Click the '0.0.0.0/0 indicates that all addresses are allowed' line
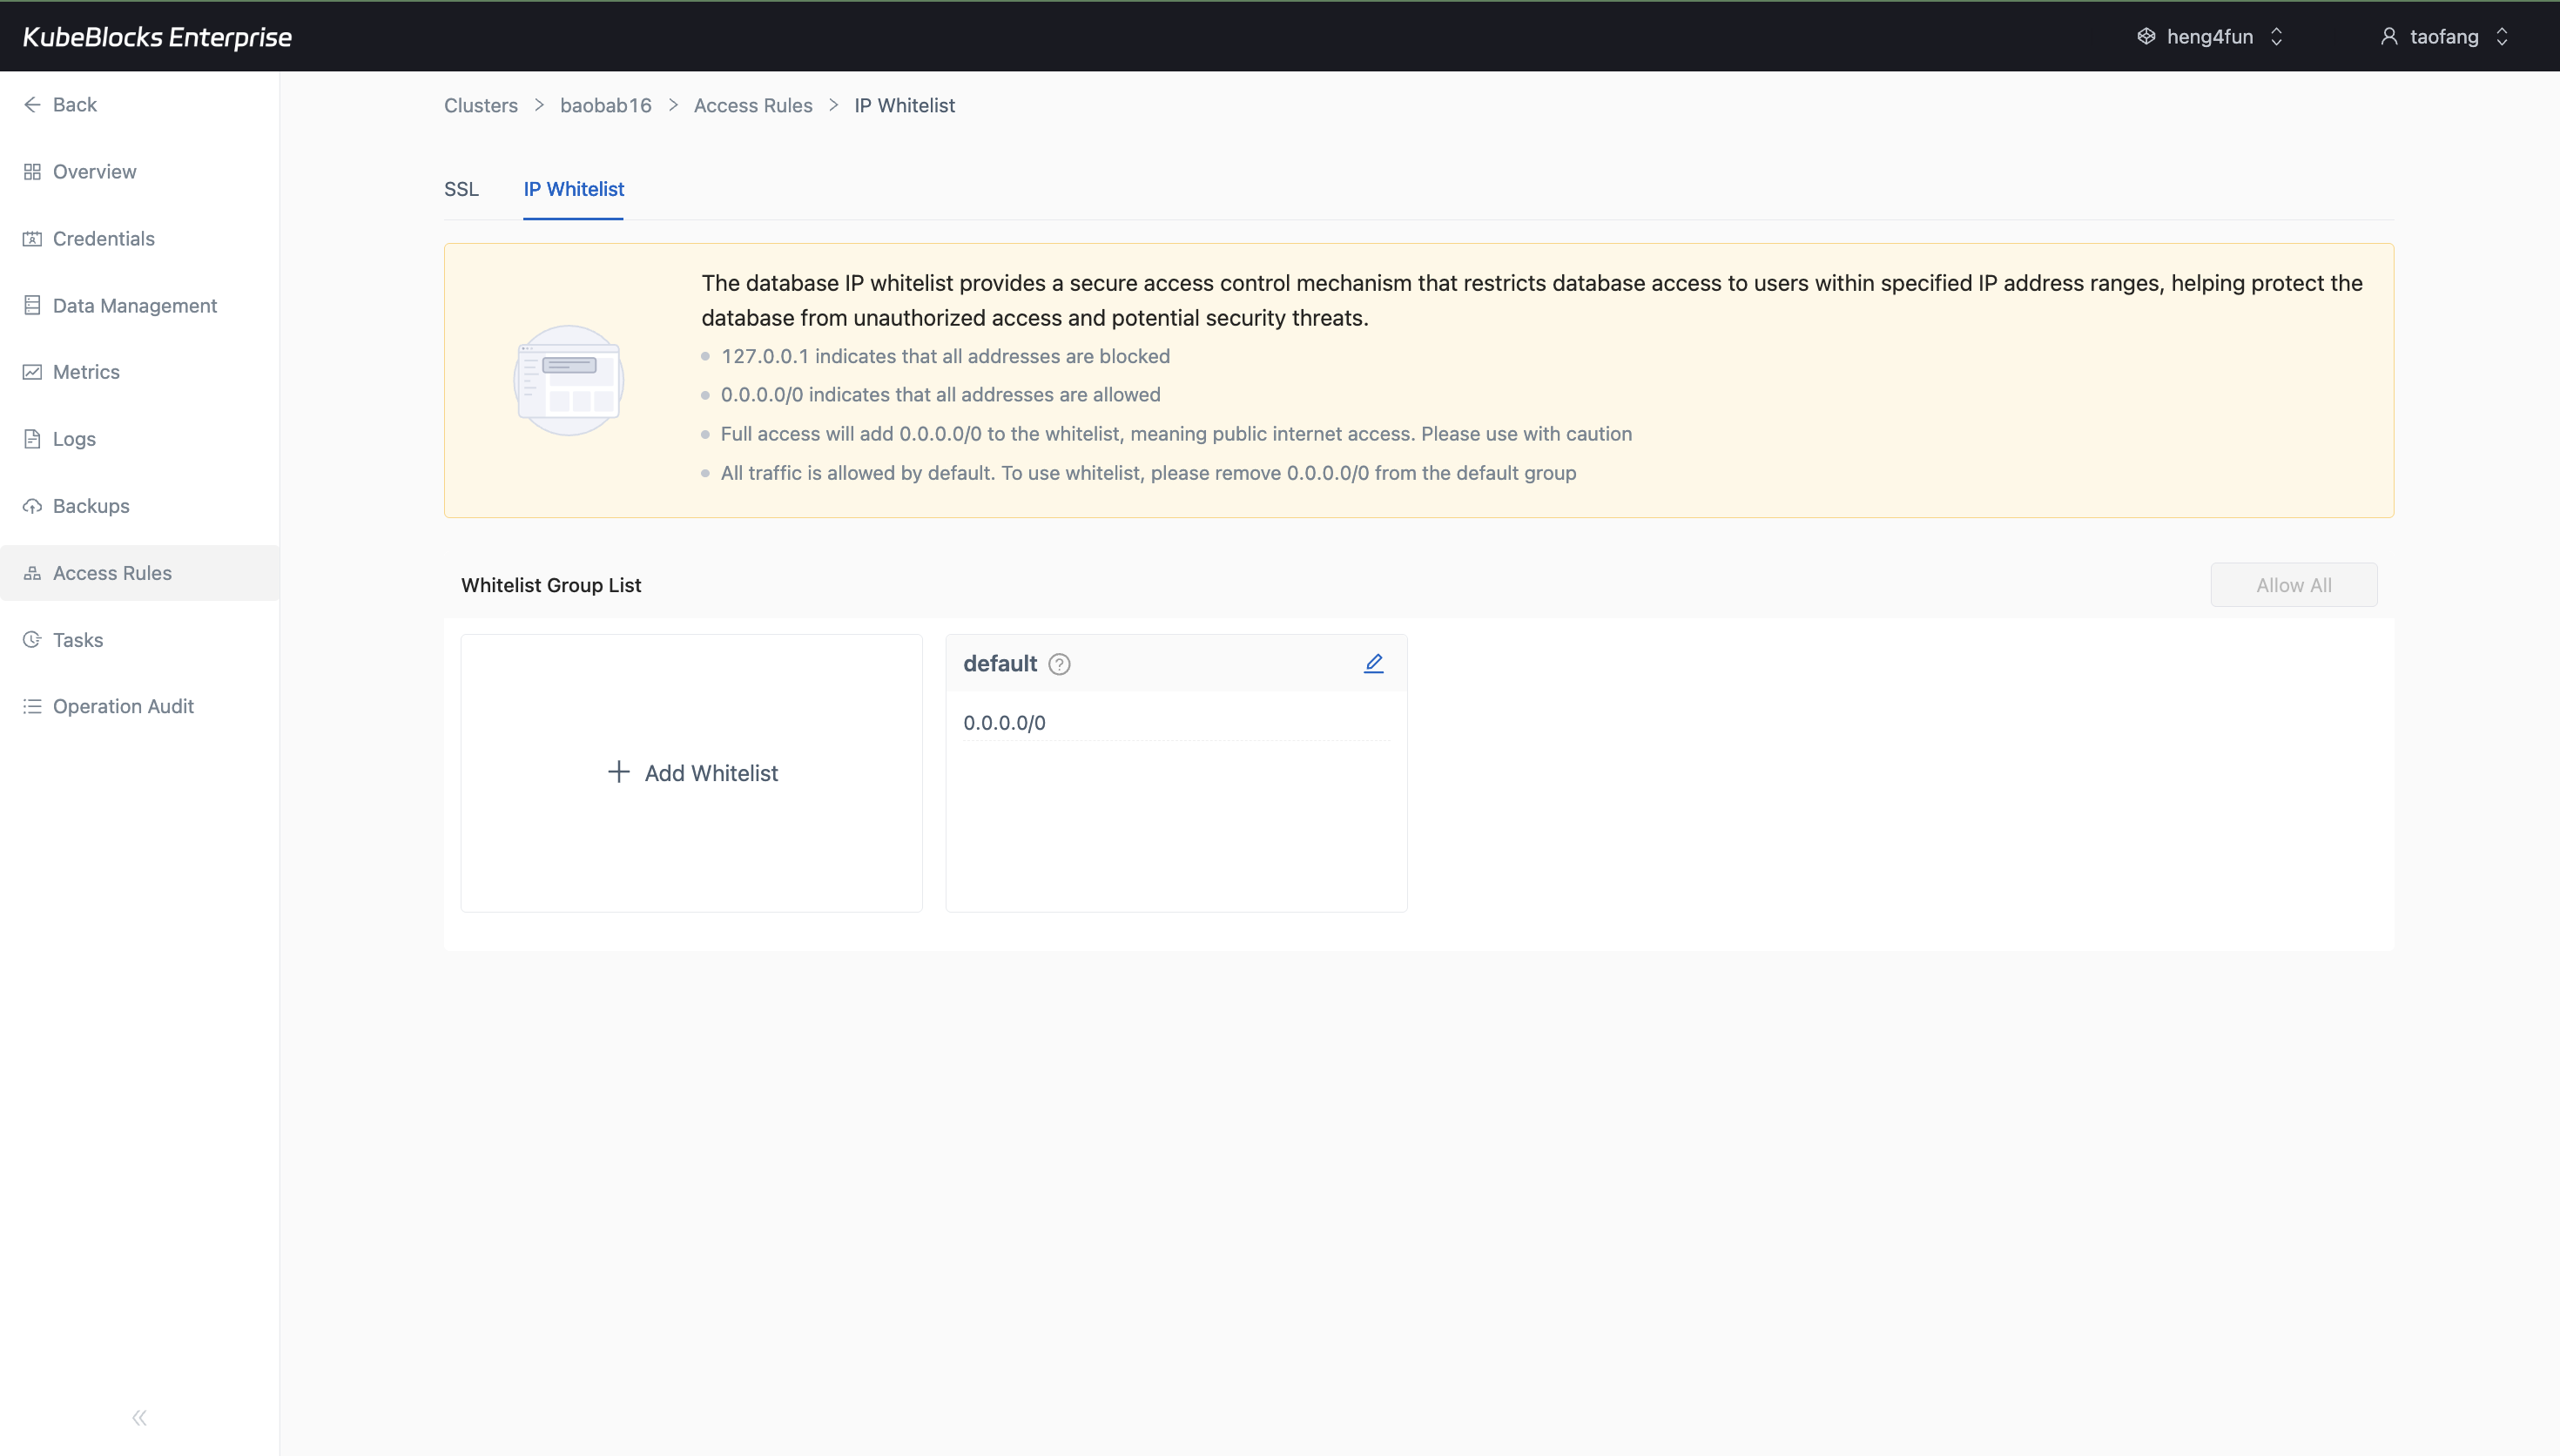 point(940,395)
